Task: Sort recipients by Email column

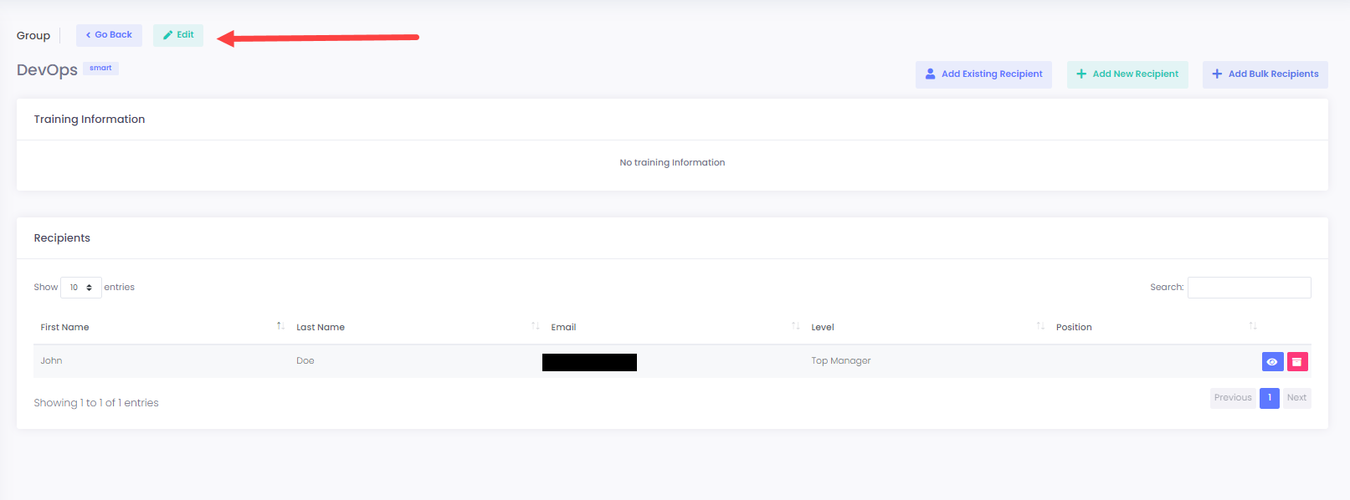Action: click(x=563, y=327)
